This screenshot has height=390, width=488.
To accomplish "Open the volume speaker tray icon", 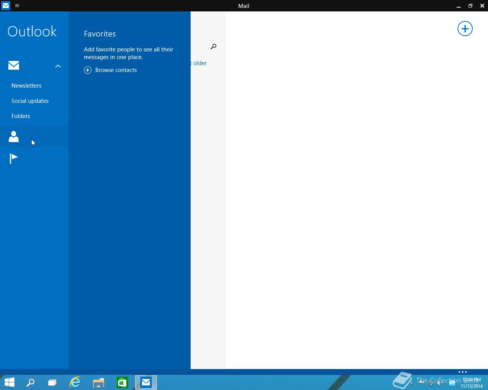I will 440,383.
